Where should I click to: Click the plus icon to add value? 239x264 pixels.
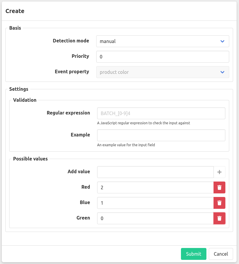[219, 172]
